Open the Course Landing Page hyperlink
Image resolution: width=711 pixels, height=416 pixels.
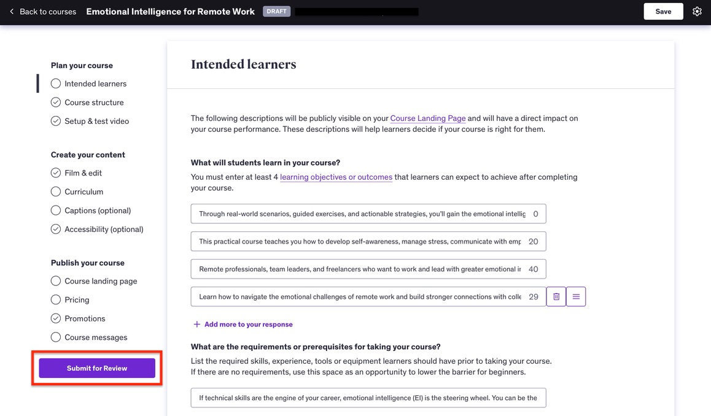[x=427, y=118]
